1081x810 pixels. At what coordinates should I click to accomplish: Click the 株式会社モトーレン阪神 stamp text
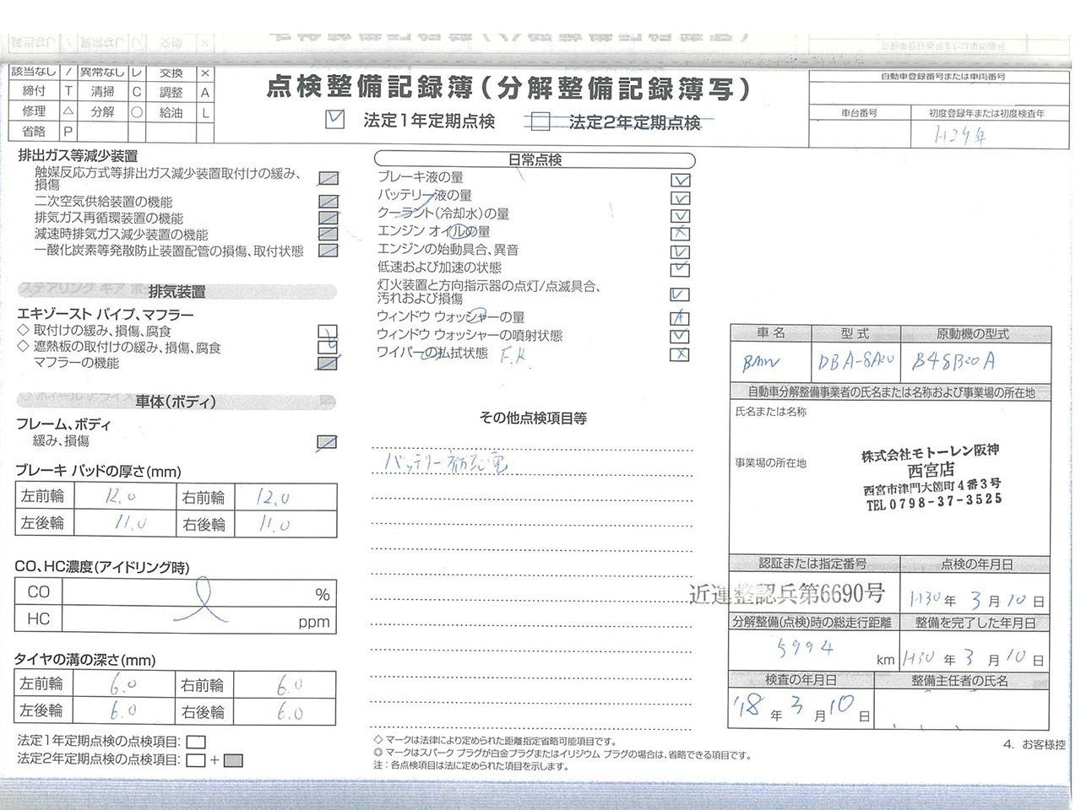pyautogui.click(x=930, y=454)
